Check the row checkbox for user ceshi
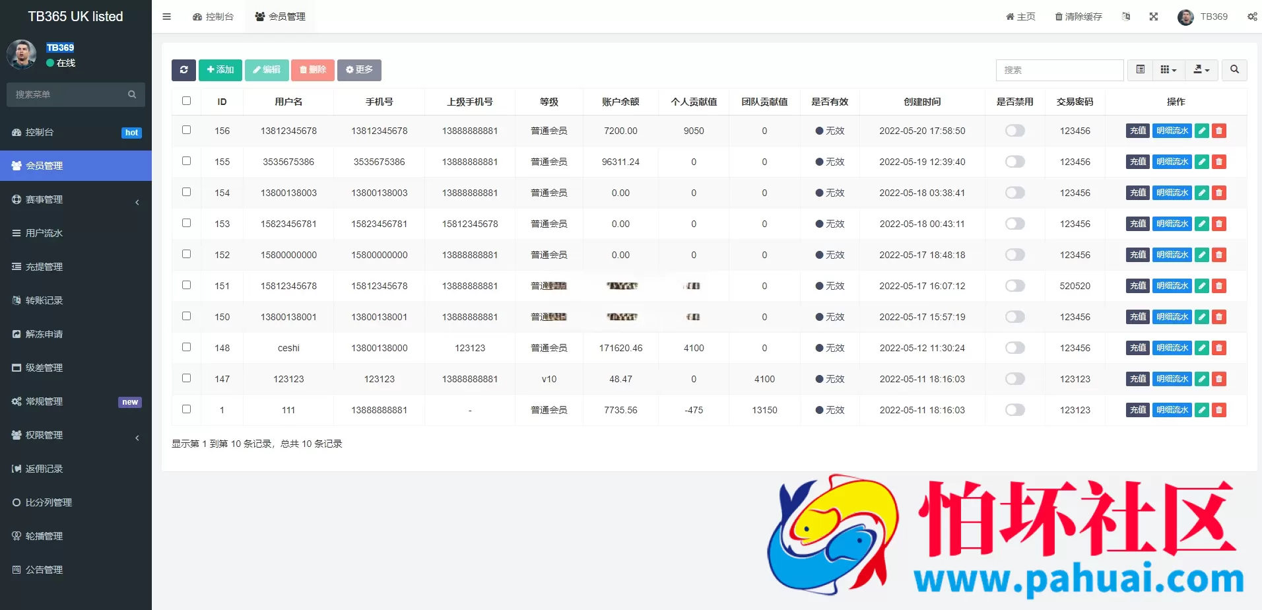The image size is (1262, 610). pos(186,347)
